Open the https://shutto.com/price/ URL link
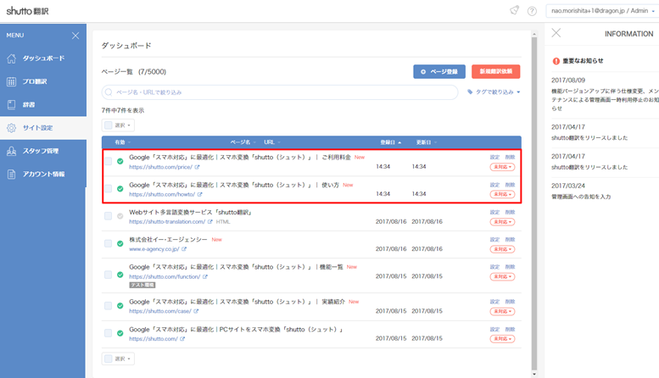659x378 pixels. [x=160, y=167]
